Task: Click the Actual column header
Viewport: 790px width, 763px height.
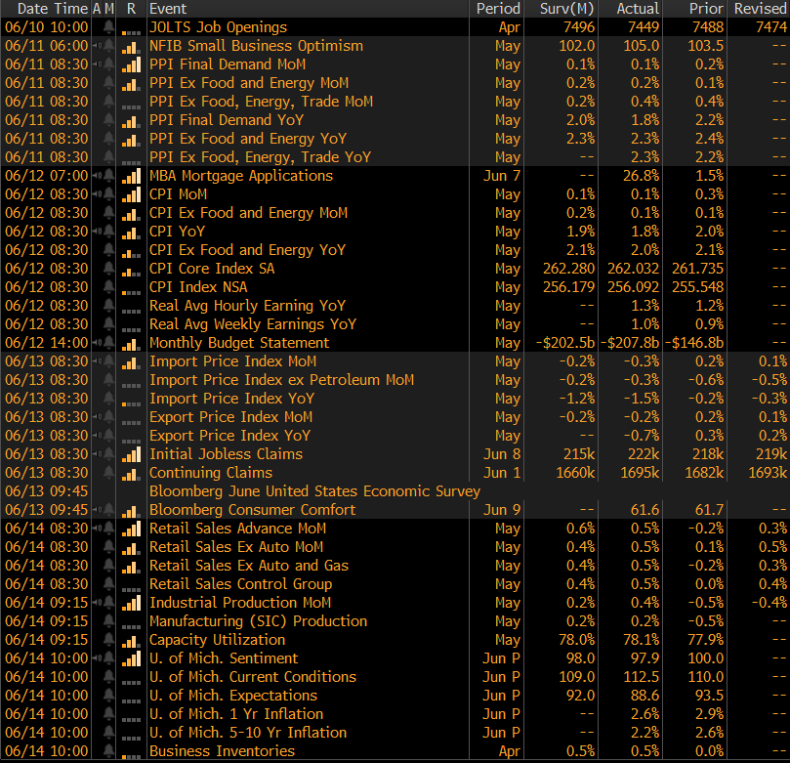Action: pos(638,8)
